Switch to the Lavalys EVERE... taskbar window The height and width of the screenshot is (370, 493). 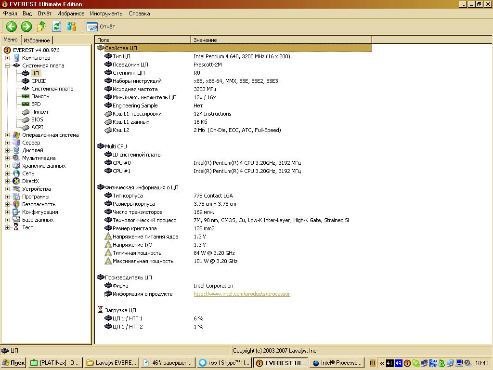point(111,363)
